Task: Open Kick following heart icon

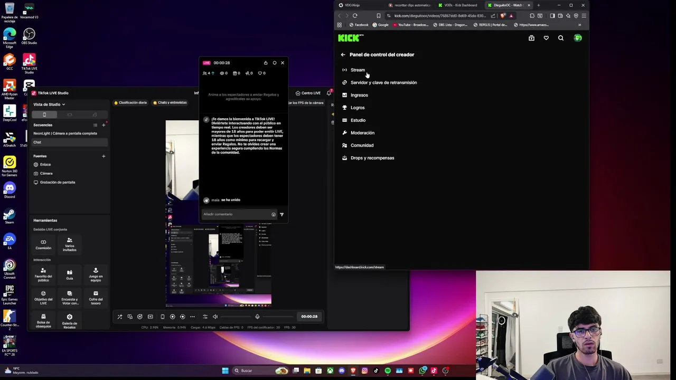Action: [546, 38]
